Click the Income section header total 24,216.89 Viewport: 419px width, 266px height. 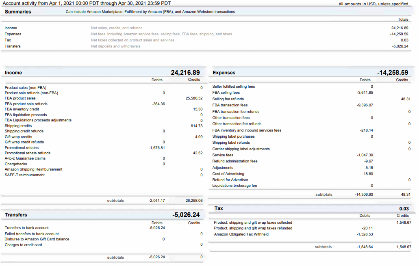185,73
